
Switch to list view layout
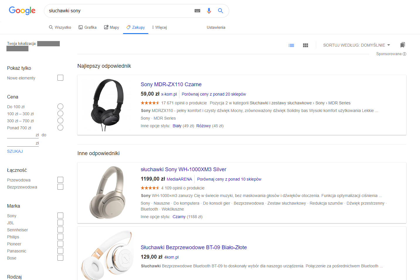coord(291,45)
